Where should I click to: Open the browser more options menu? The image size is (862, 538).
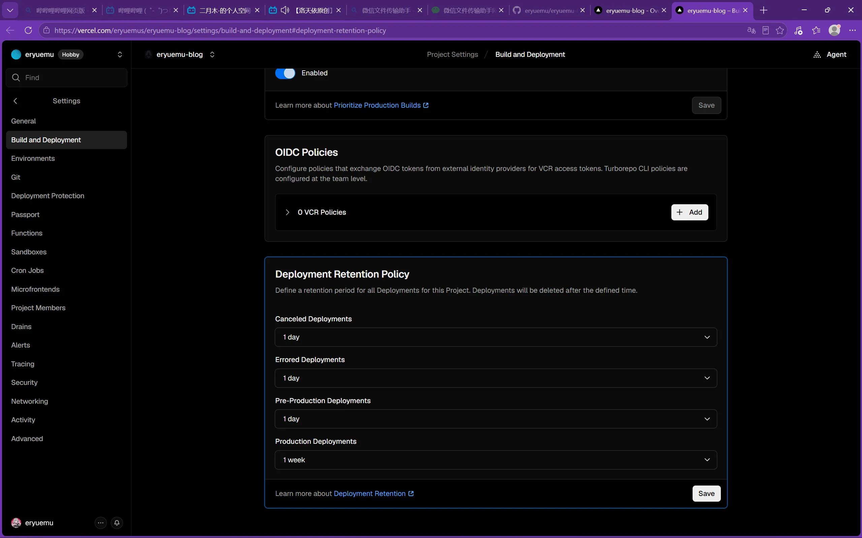coord(852,30)
